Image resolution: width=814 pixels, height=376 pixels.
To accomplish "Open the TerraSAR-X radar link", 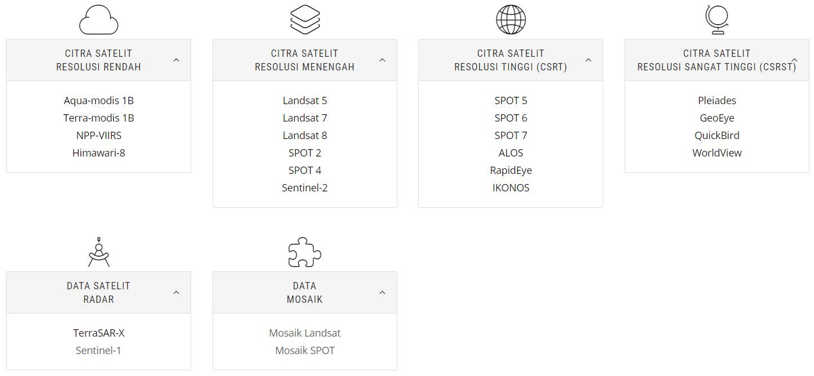I will tap(99, 333).
